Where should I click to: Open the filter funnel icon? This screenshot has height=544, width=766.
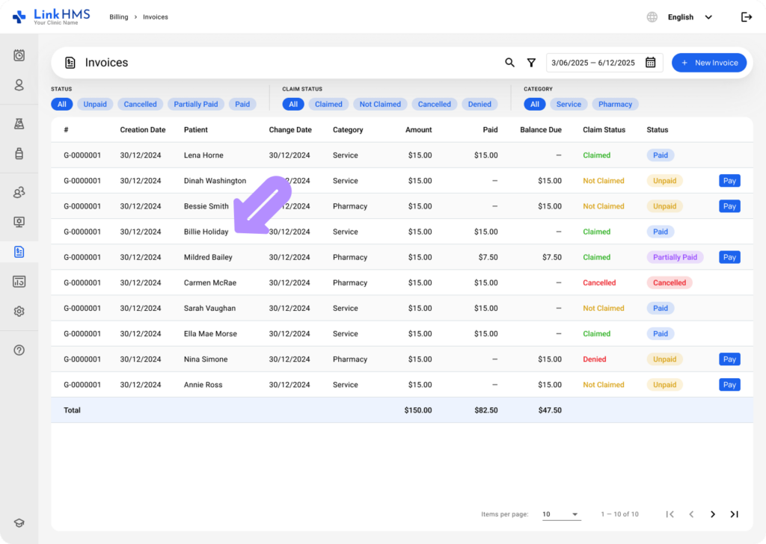click(531, 63)
